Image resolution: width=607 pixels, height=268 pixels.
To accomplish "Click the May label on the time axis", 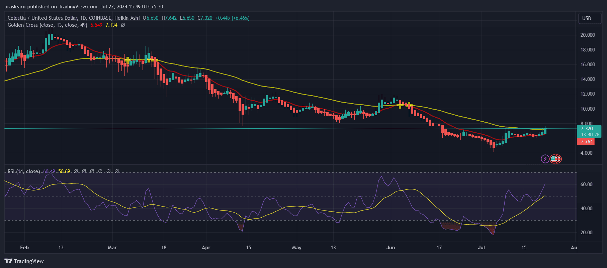I will pos(297,248).
